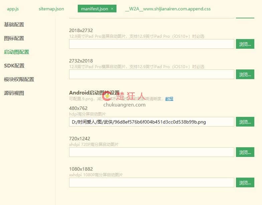Click the 480x762 size label
This screenshot has height=205, width=262.
pos(78,108)
